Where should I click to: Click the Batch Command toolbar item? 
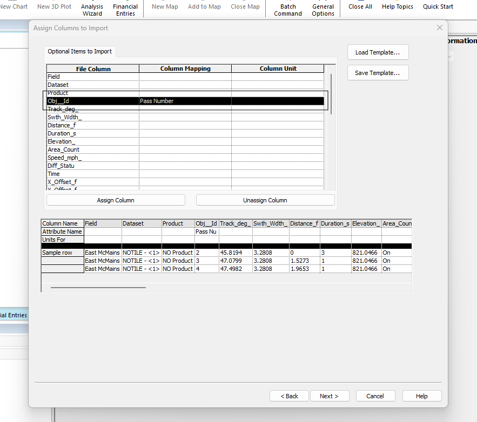[288, 10]
